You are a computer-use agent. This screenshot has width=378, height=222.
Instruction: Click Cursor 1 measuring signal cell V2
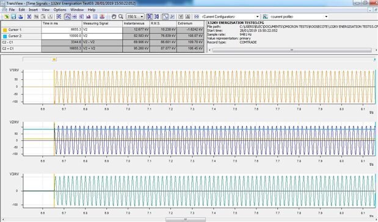click(x=102, y=30)
